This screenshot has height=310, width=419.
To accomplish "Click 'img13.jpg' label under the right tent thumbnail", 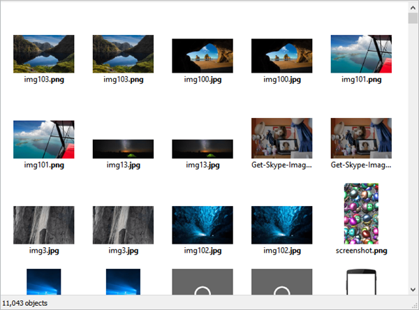I will [x=203, y=165].
